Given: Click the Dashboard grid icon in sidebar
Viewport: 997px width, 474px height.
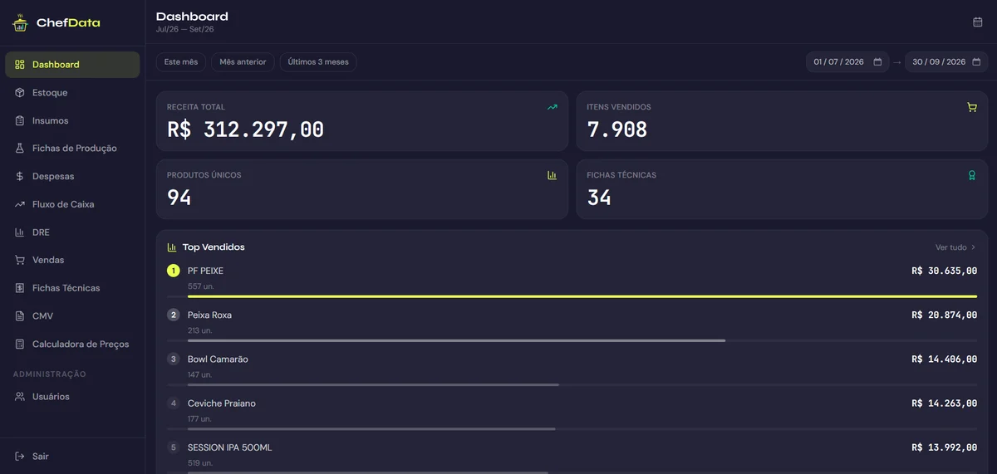Looking at the screenshot, I should click(x=20, y=65).
